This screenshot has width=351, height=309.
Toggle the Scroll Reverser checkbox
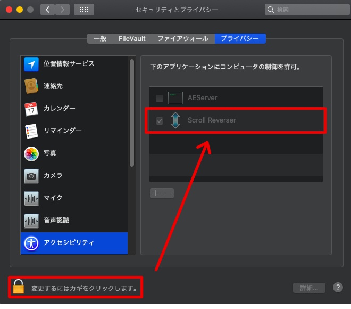160,120
